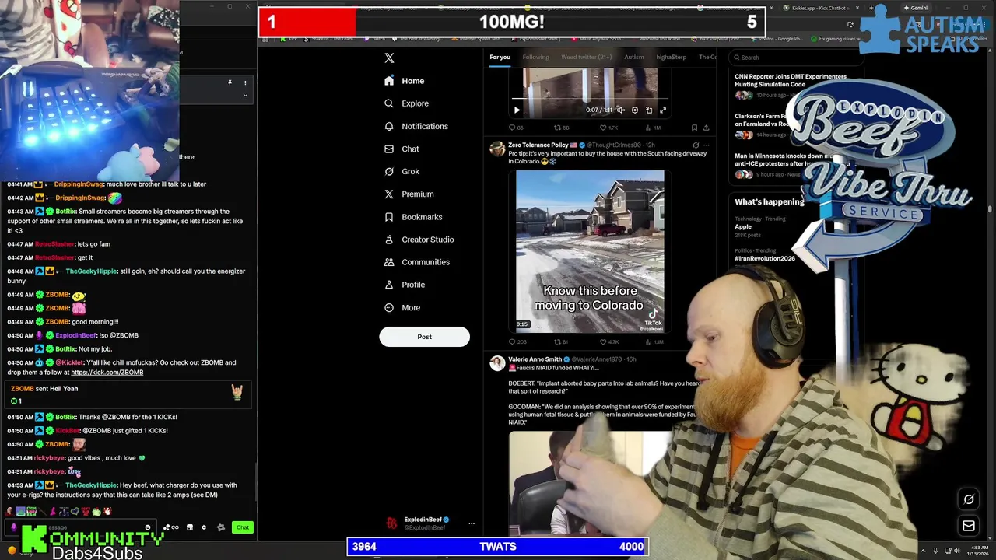This screenshot has width=996, height=560.
Task: Open ExplodinBeef account switcher menu
Action: coord(471,523)
